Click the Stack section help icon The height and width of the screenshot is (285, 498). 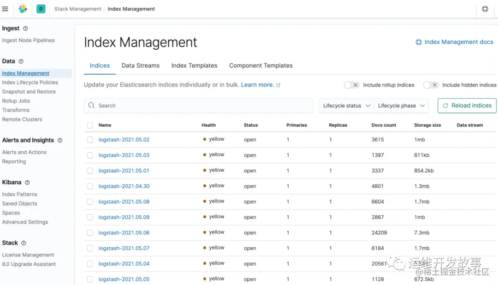[24, 243]
